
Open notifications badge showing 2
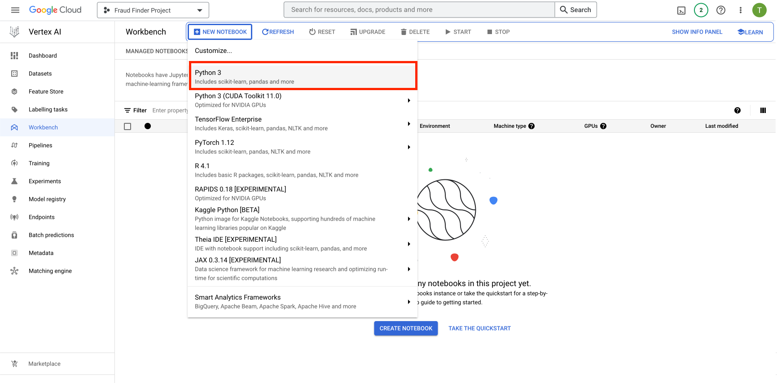point(701,10)
